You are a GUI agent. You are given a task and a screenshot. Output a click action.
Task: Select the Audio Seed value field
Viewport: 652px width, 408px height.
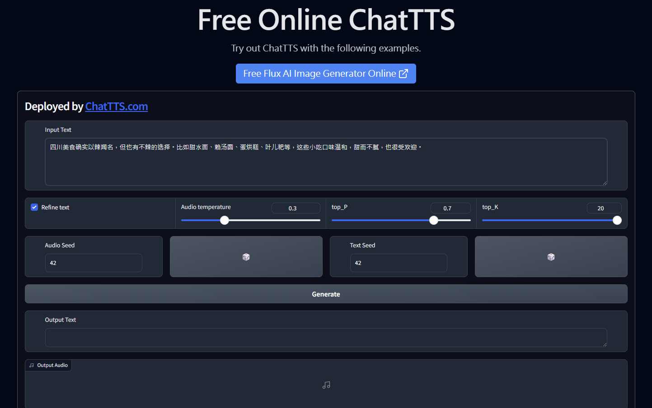[94, 263]
